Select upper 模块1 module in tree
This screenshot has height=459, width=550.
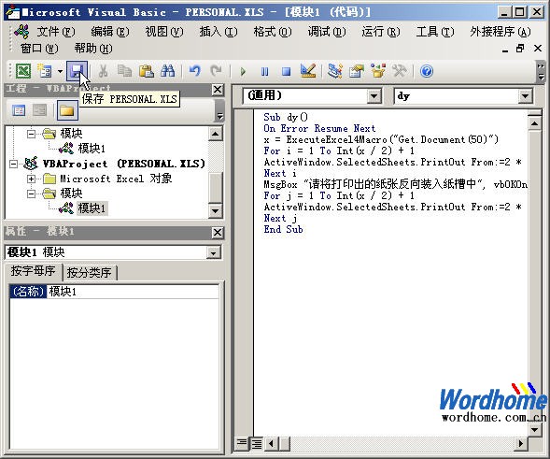coord(92,149)
